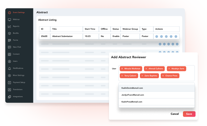Go to Integrations in sidebar
Screen dimensions: 207x126
(17, 97)
